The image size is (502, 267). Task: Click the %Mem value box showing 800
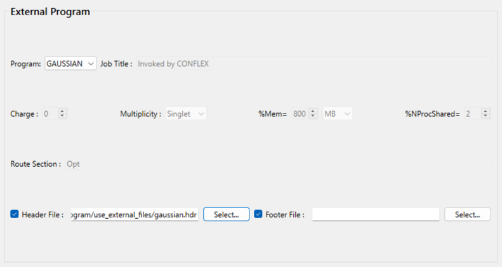pos(299,114)
